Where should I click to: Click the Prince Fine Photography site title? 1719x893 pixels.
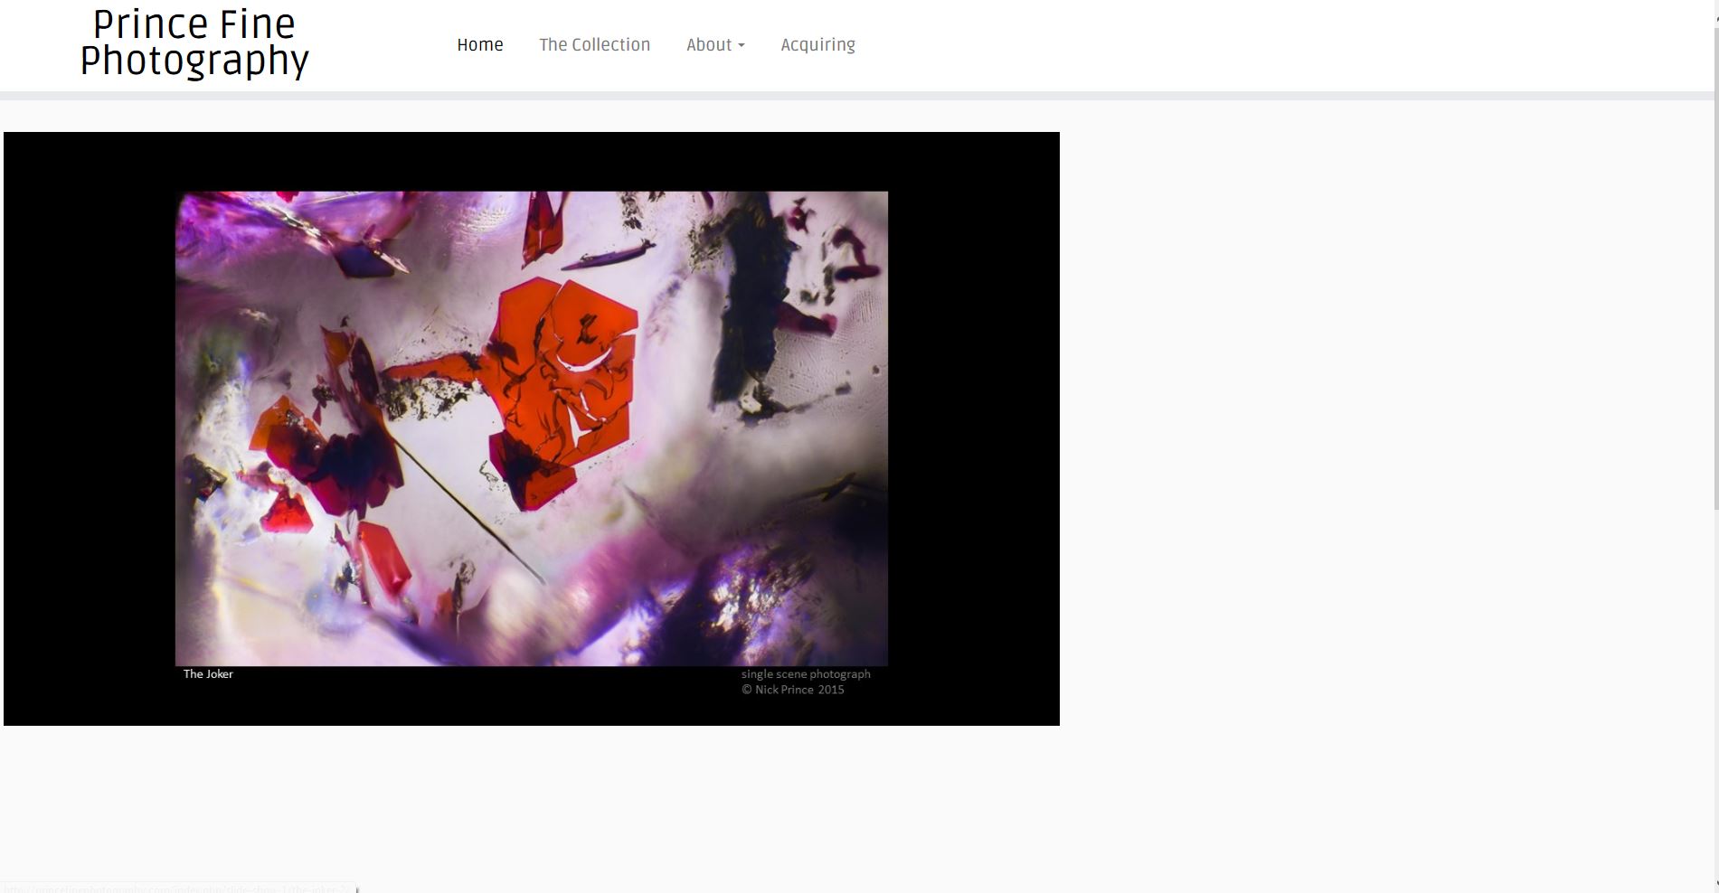194,42
